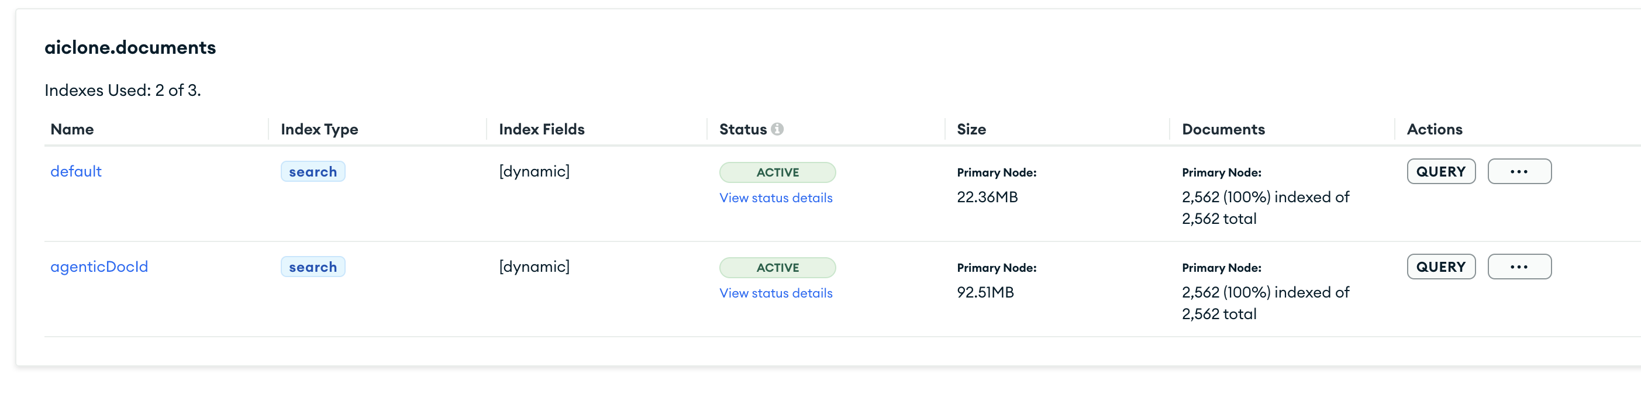This screenshot has width=1641, height=408.
Task: Click ACTIVE status badge of default index
Action: click(x=777, y=172)
